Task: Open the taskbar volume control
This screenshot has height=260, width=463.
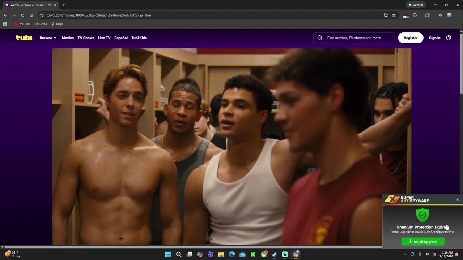Action: click(434, 254)
